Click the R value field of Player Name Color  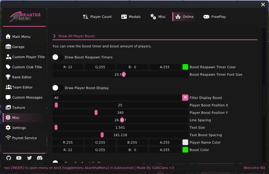click(68, 142)
